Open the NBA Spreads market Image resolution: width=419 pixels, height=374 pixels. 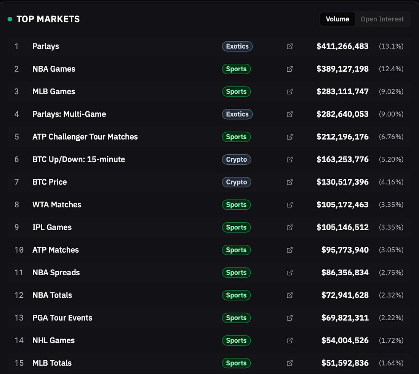tap(56, 273)
